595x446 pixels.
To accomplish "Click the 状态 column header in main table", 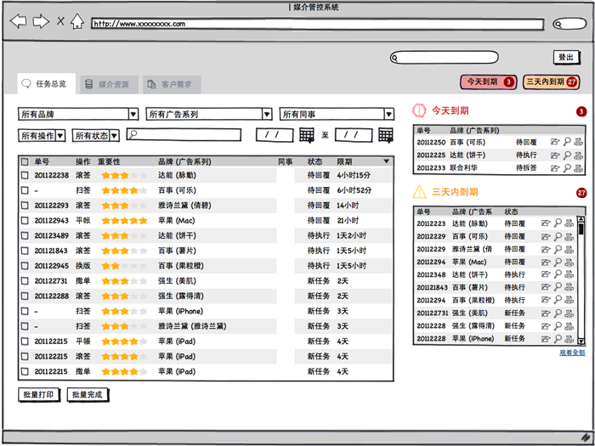I will pyautogui.click(x=314, y=162).
